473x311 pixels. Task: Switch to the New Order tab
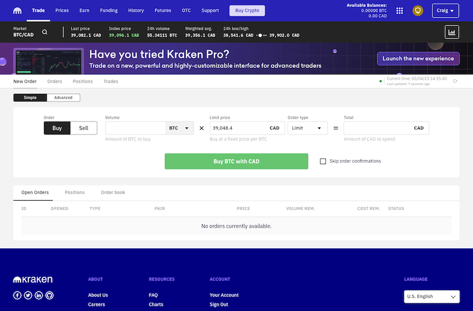[x=25, y=81]
